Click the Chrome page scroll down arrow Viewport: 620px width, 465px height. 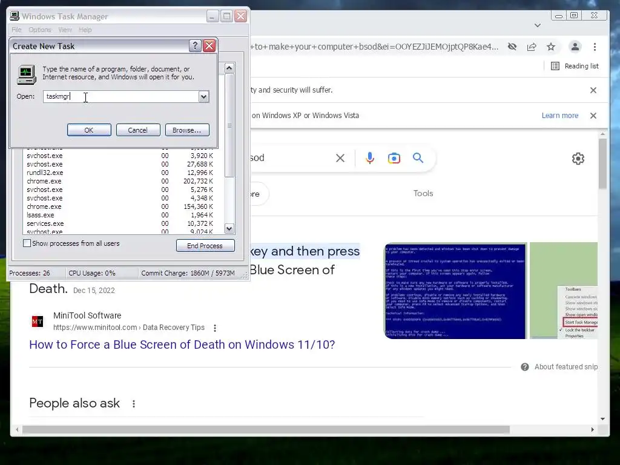point(602,419)
